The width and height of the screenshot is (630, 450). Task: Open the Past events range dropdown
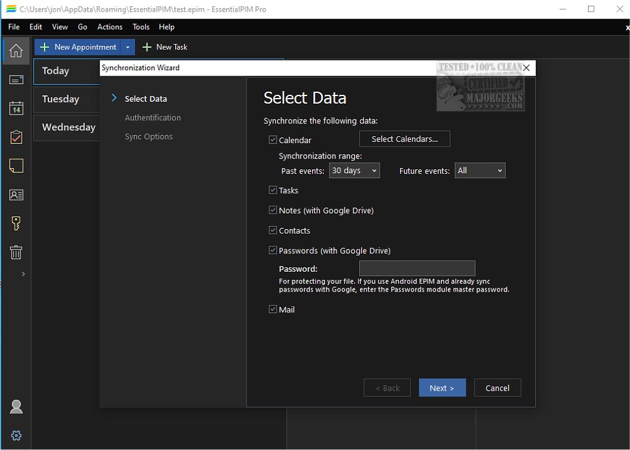(354, 171)
